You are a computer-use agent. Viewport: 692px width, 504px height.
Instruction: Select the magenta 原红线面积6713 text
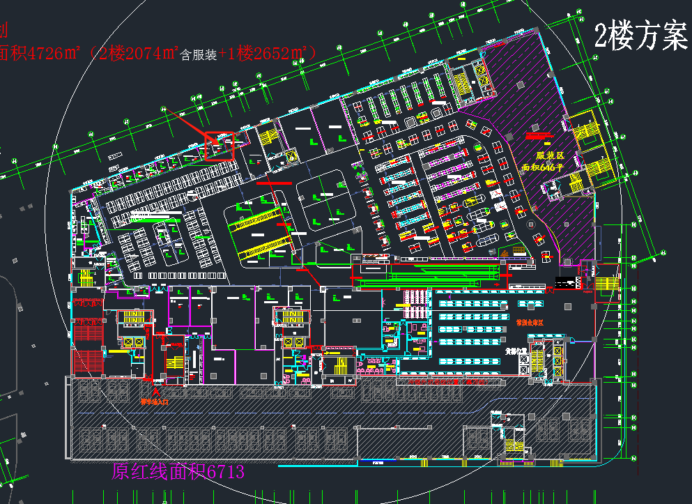click(x=178, y=472)
